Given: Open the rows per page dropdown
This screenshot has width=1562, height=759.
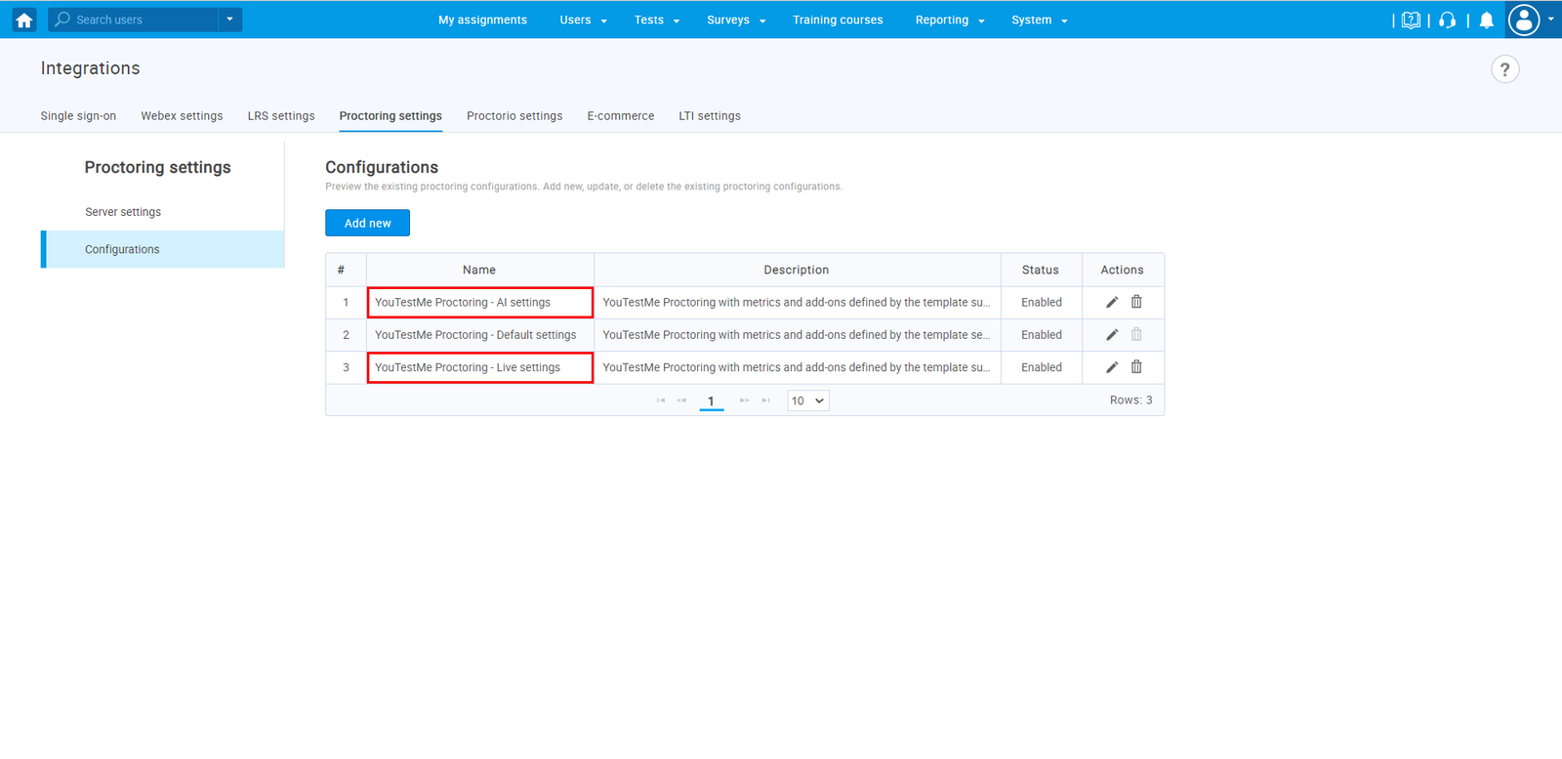Looking at the screenshot, I should point(807,401).
